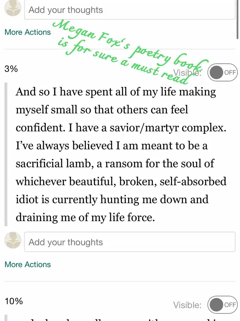Click the reader avatar beside top comment box
Screen dimensions: 240x321
13,8
